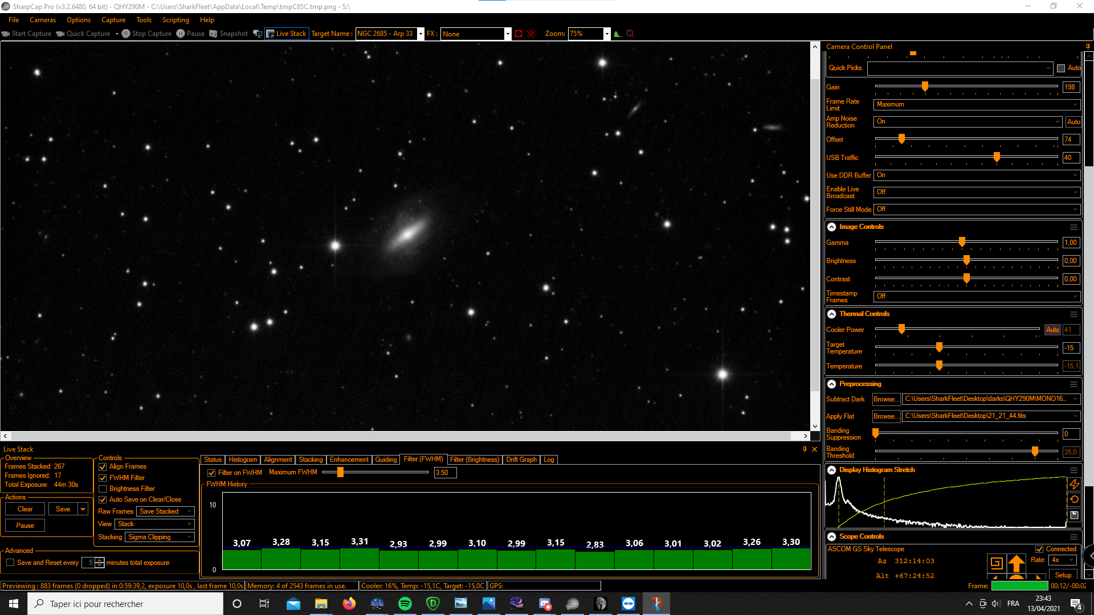Expand the Frame Rate Limit dropdown
The width and height of the screenshot is (1094, 615).
point(976,104)
